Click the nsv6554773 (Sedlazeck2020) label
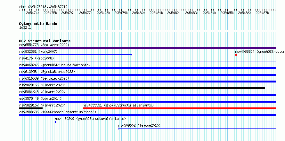Viewport: 285px width, 141px height. click(x=44, y=45)
